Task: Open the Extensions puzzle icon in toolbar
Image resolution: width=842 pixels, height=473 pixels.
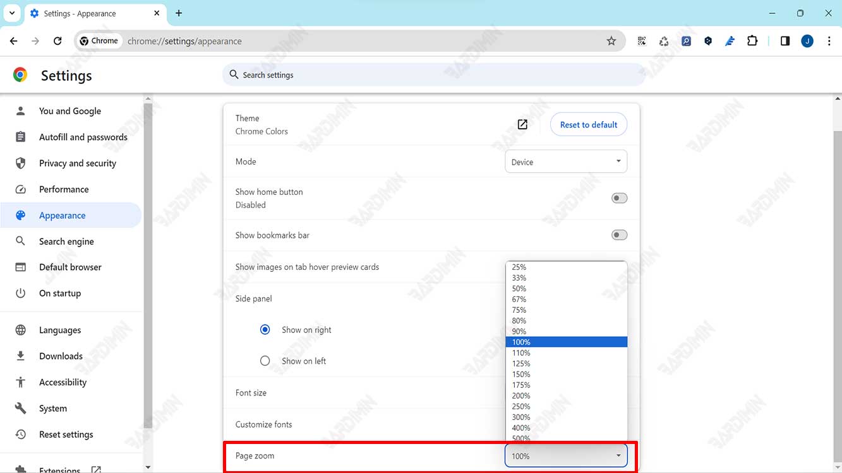Action: (x=752, y=41)
